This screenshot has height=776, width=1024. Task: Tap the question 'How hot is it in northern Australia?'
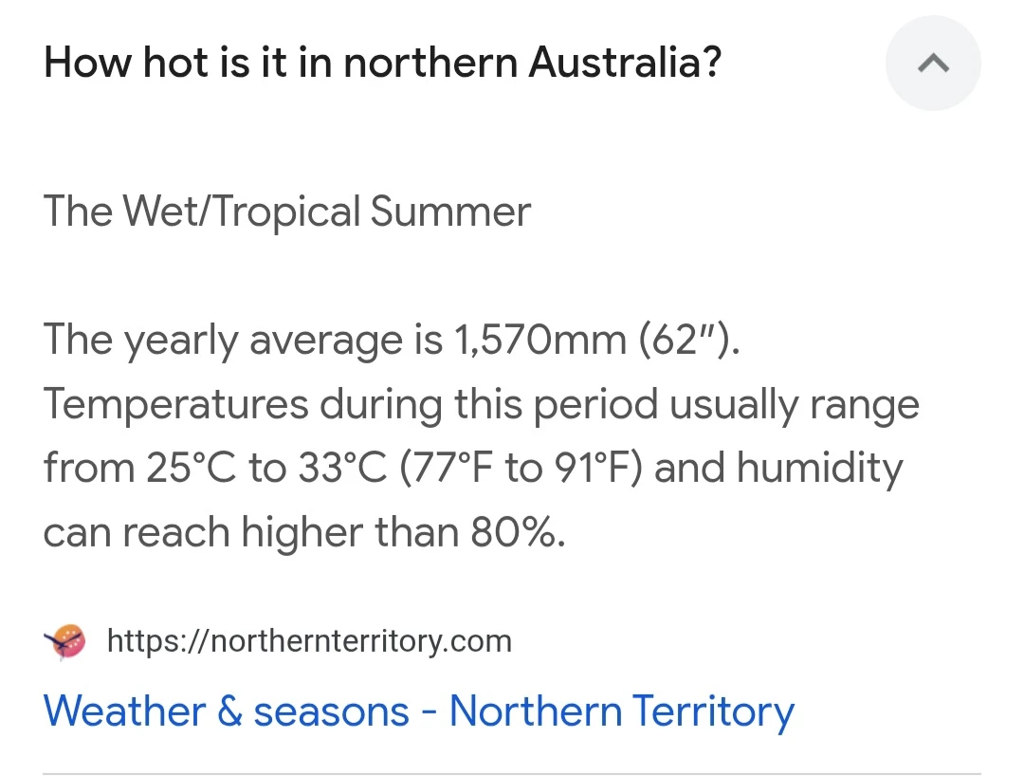[x=382, y=63]
